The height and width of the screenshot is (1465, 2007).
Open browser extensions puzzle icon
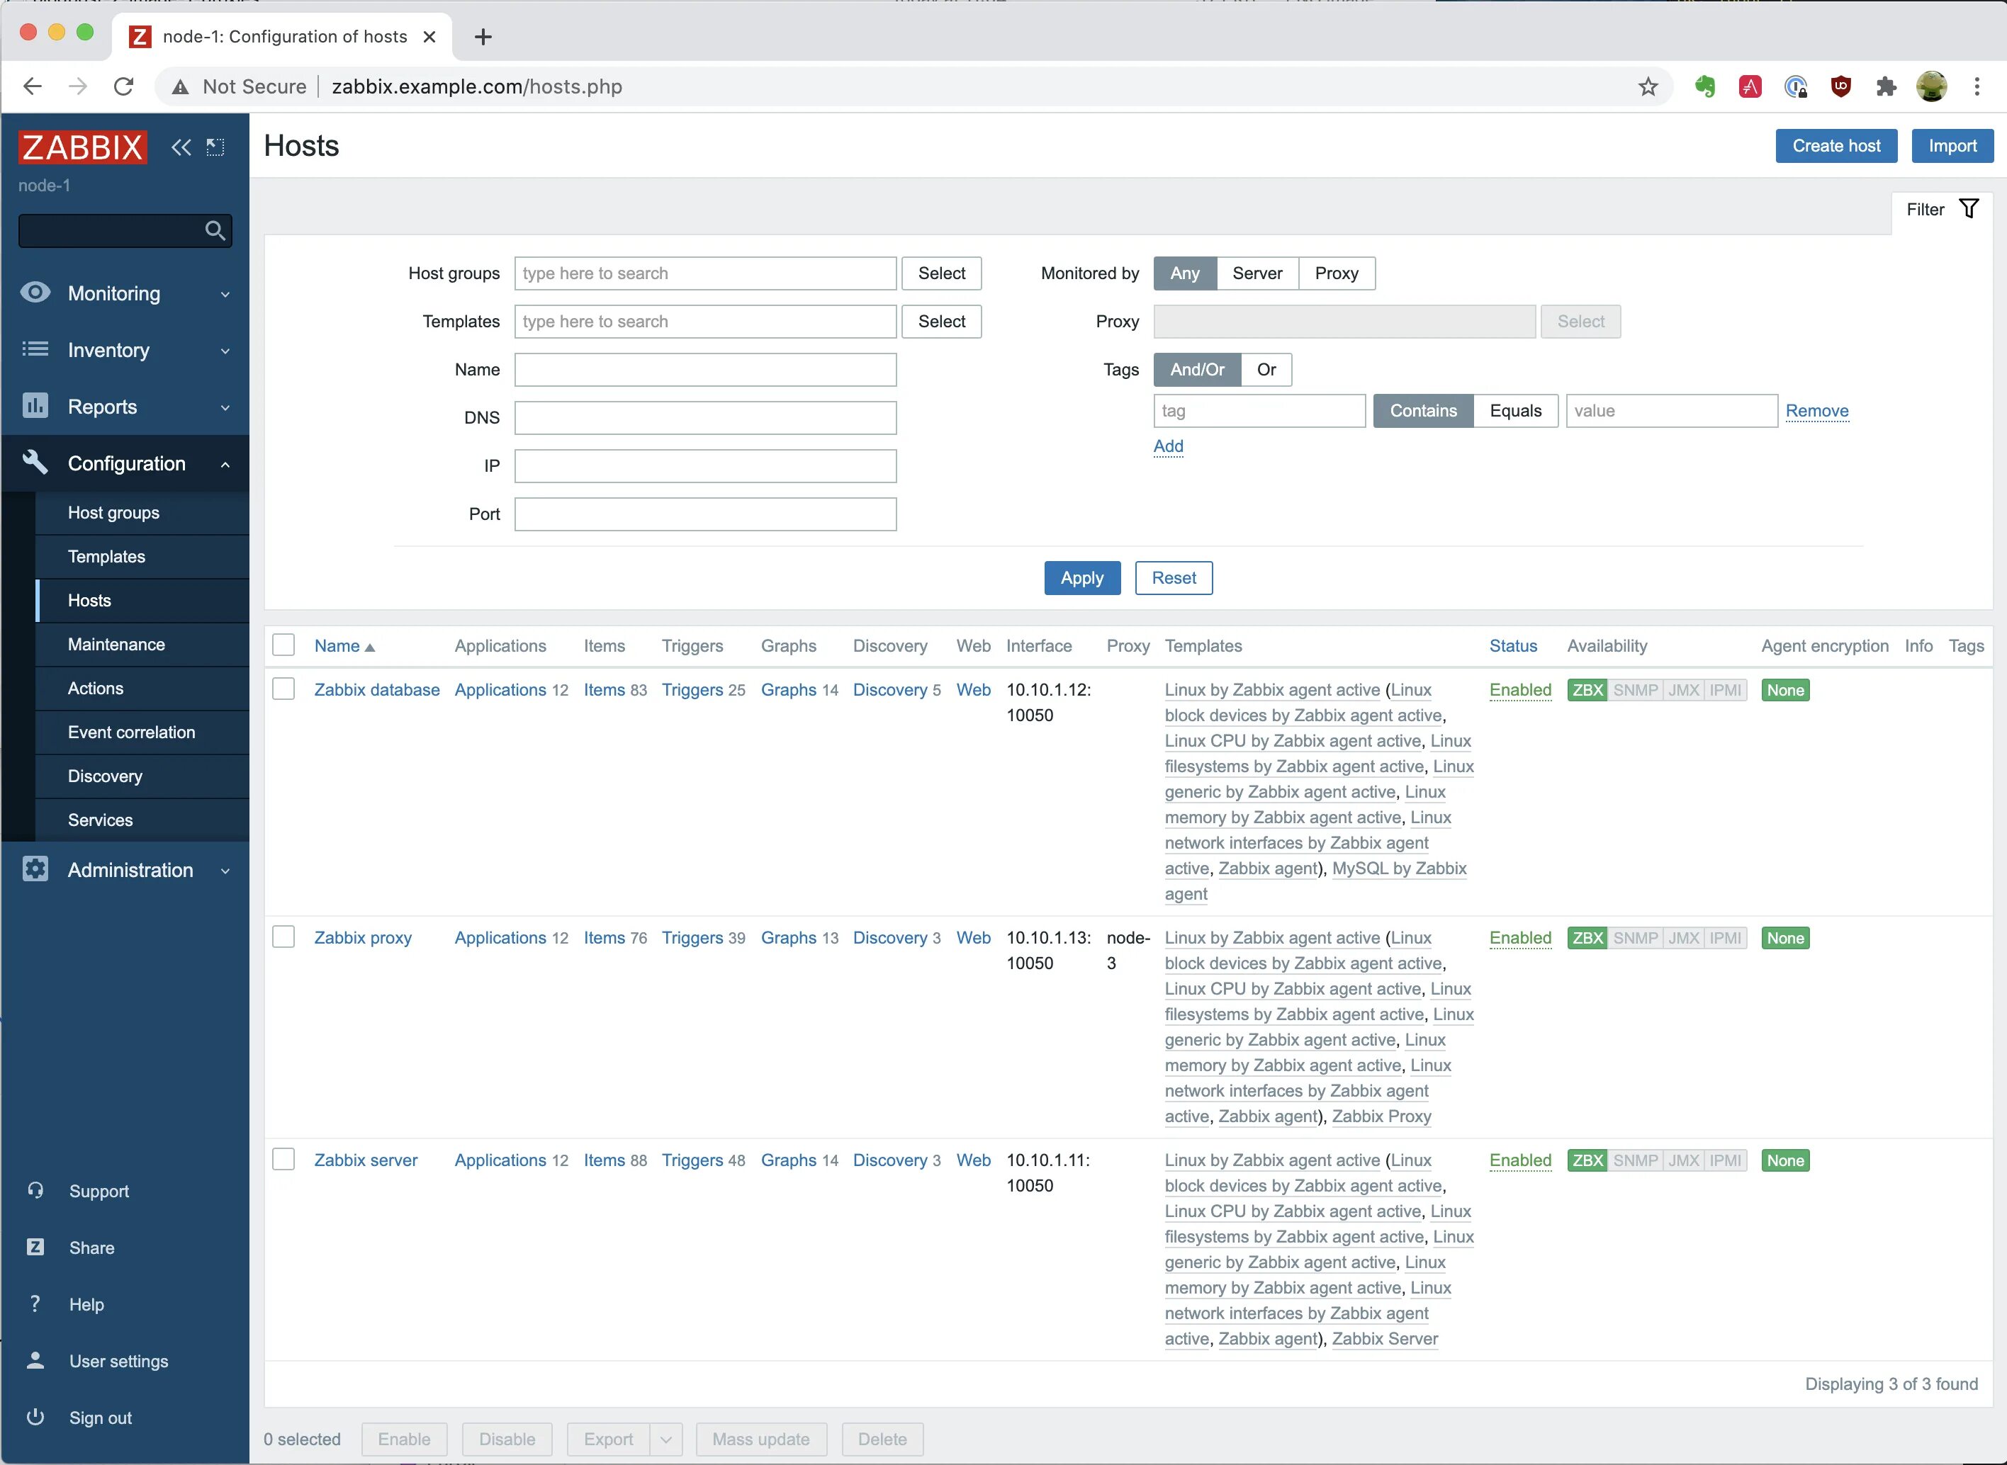1885,87
